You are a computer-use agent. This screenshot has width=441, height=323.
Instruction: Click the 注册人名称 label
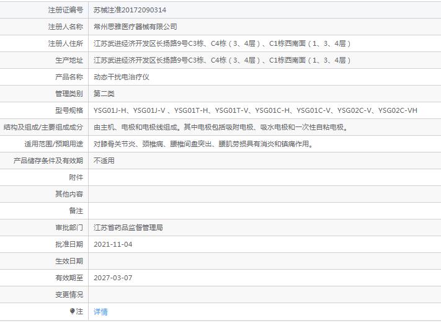point(66,27)
